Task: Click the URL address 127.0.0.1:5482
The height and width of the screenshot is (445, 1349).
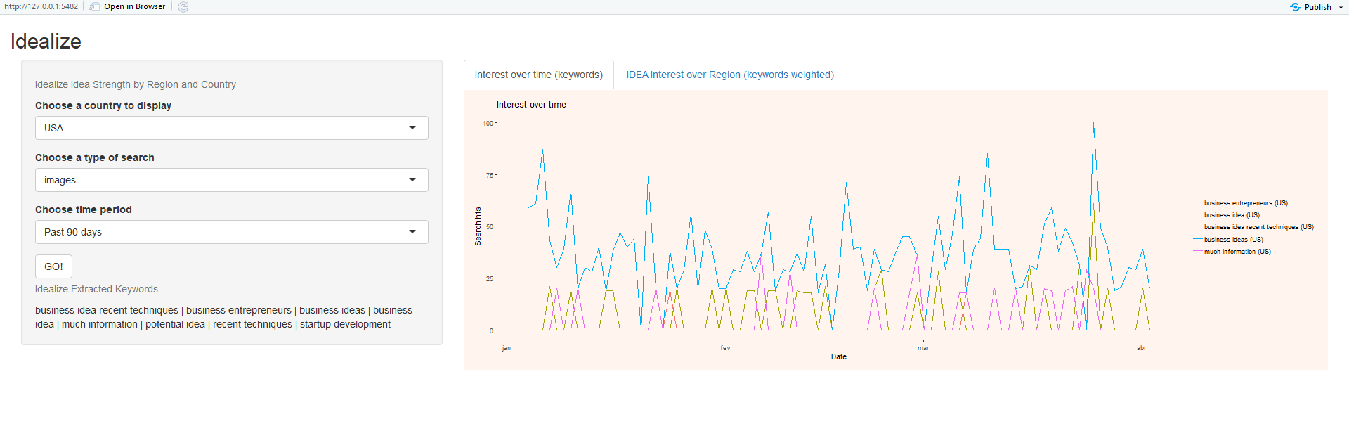Action: click(x=41, y=7)
